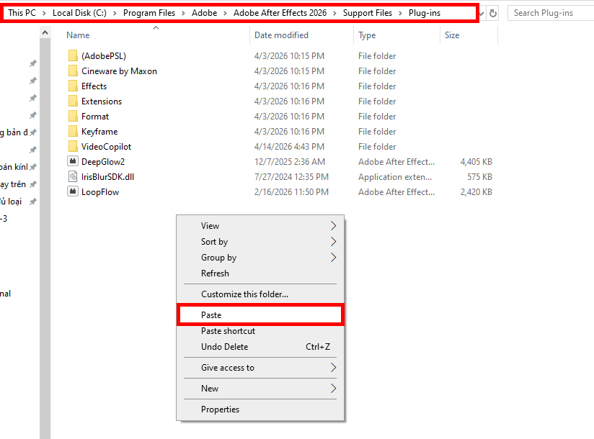Go to Program Files in the address bar
Image resolution: width=594 pixels, height=439 pixels.
coord(149,13)
